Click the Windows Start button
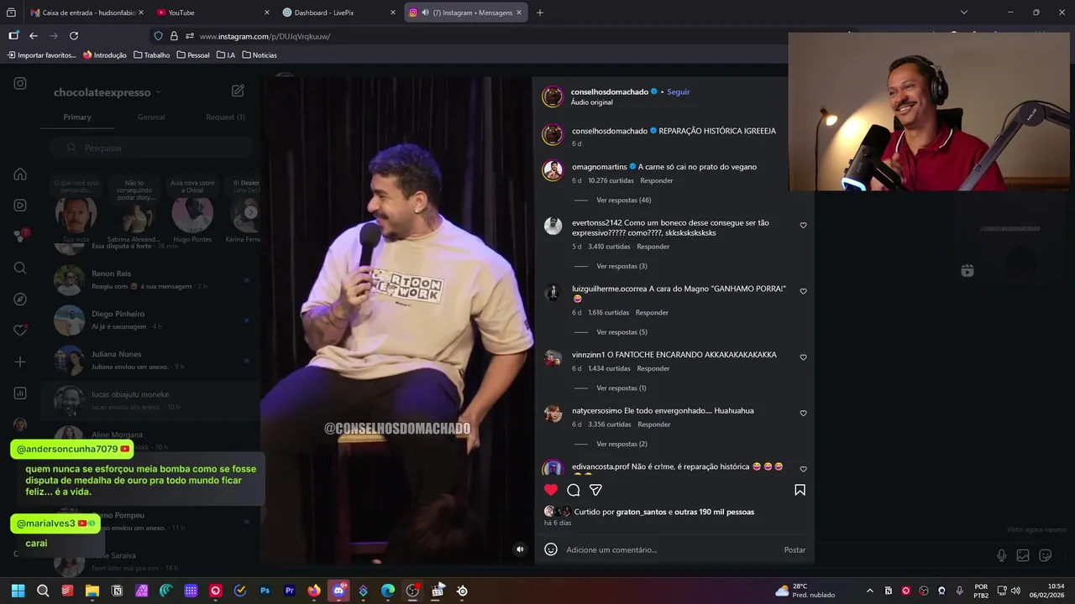The width and height of the screenshot is (1075, 604). 18,591
